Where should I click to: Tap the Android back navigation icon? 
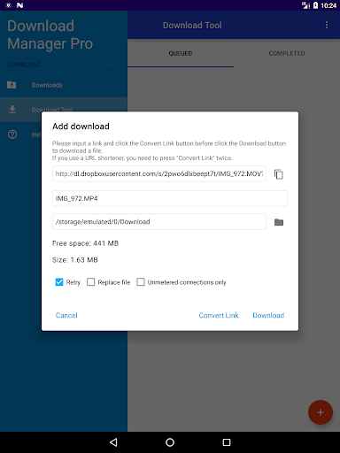coord(113,442)
